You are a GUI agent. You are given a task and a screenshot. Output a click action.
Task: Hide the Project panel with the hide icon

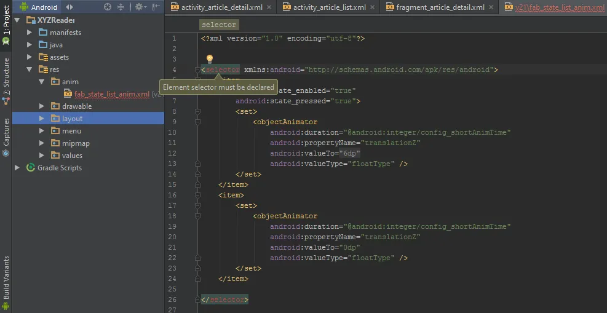[x=156, y=7]
